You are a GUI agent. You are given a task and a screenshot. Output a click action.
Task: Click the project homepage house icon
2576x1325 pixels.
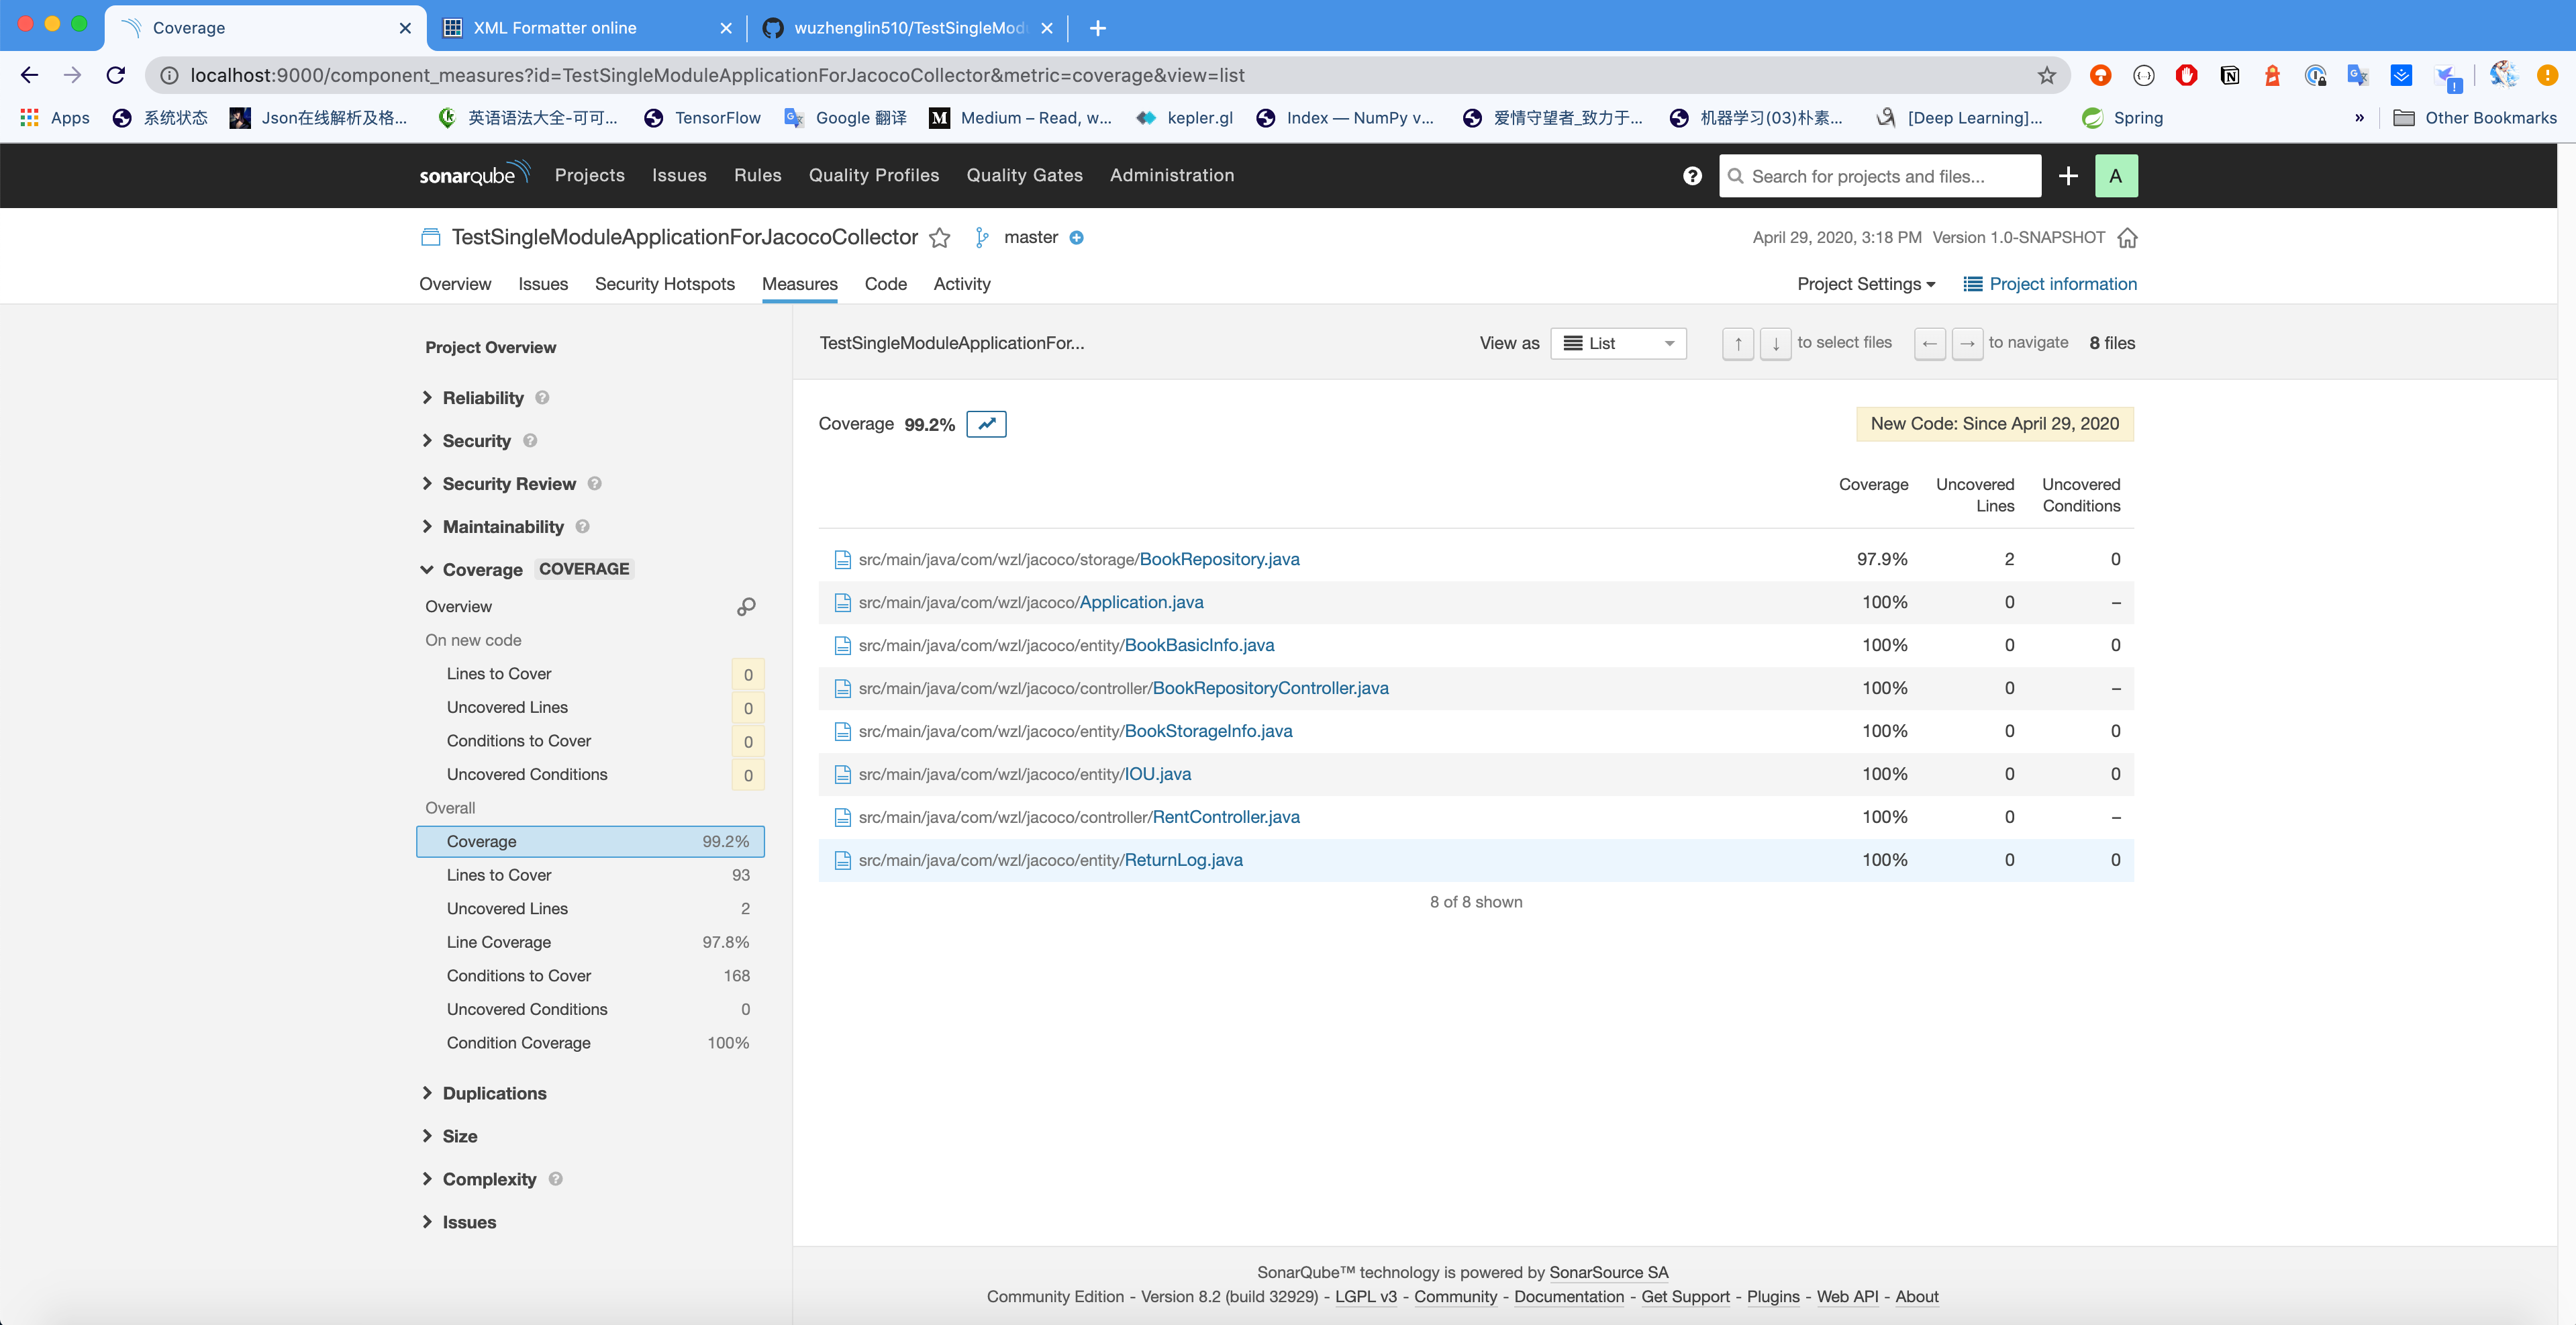pyautogui.click(x=2127, y=238)
